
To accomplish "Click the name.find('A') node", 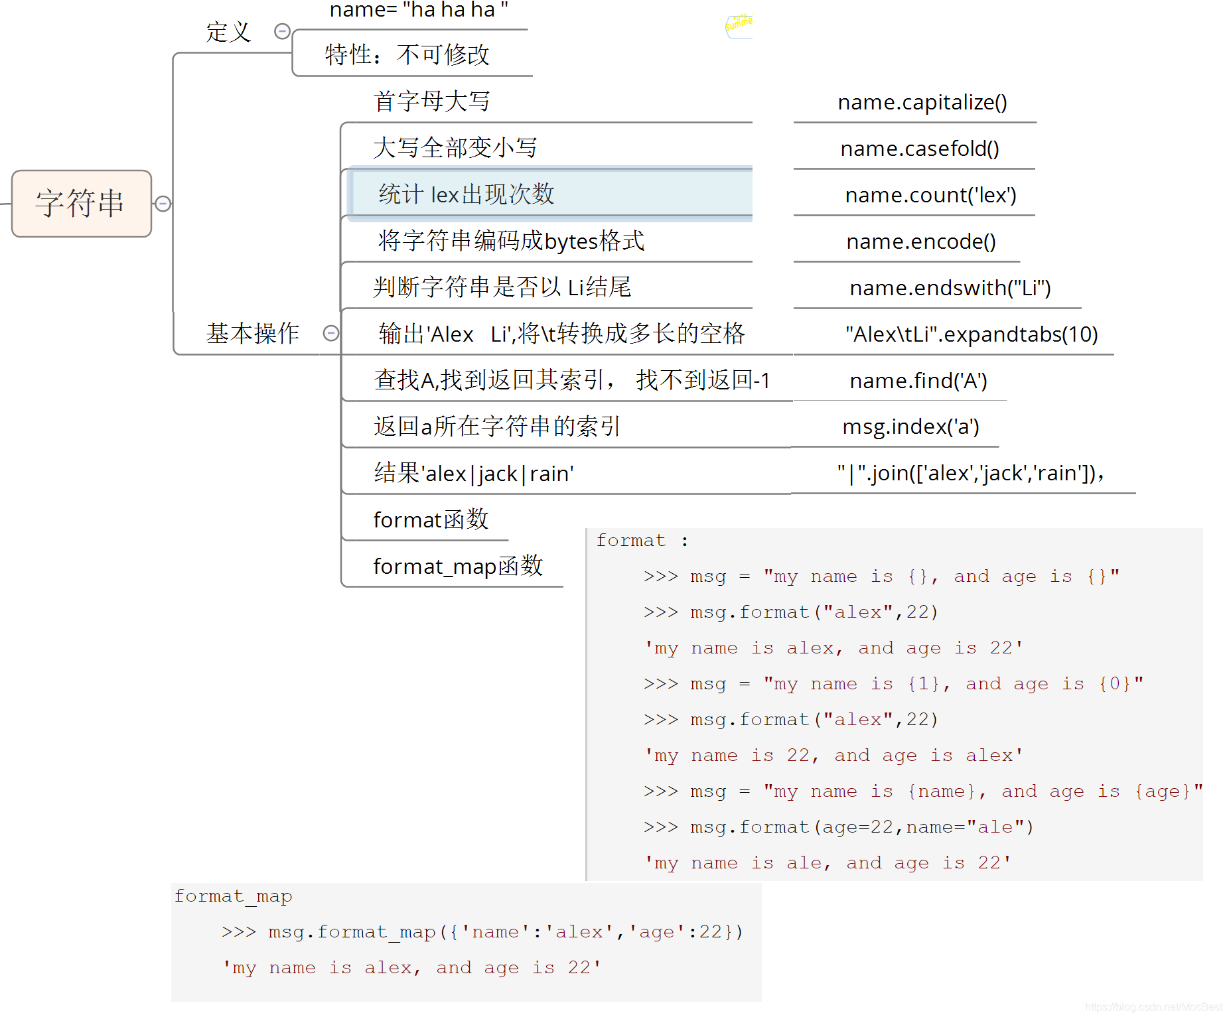I will click(918, 381).
